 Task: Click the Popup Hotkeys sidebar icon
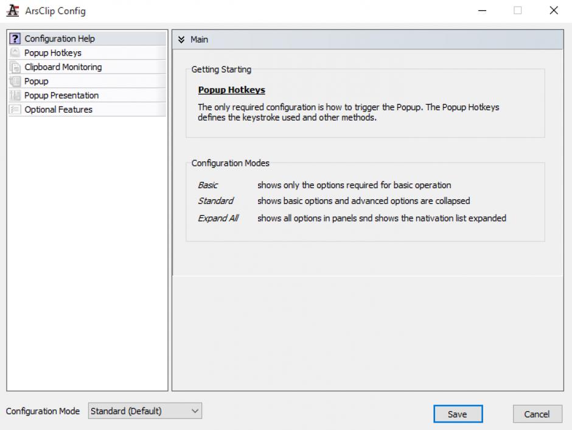click(15, 52)
